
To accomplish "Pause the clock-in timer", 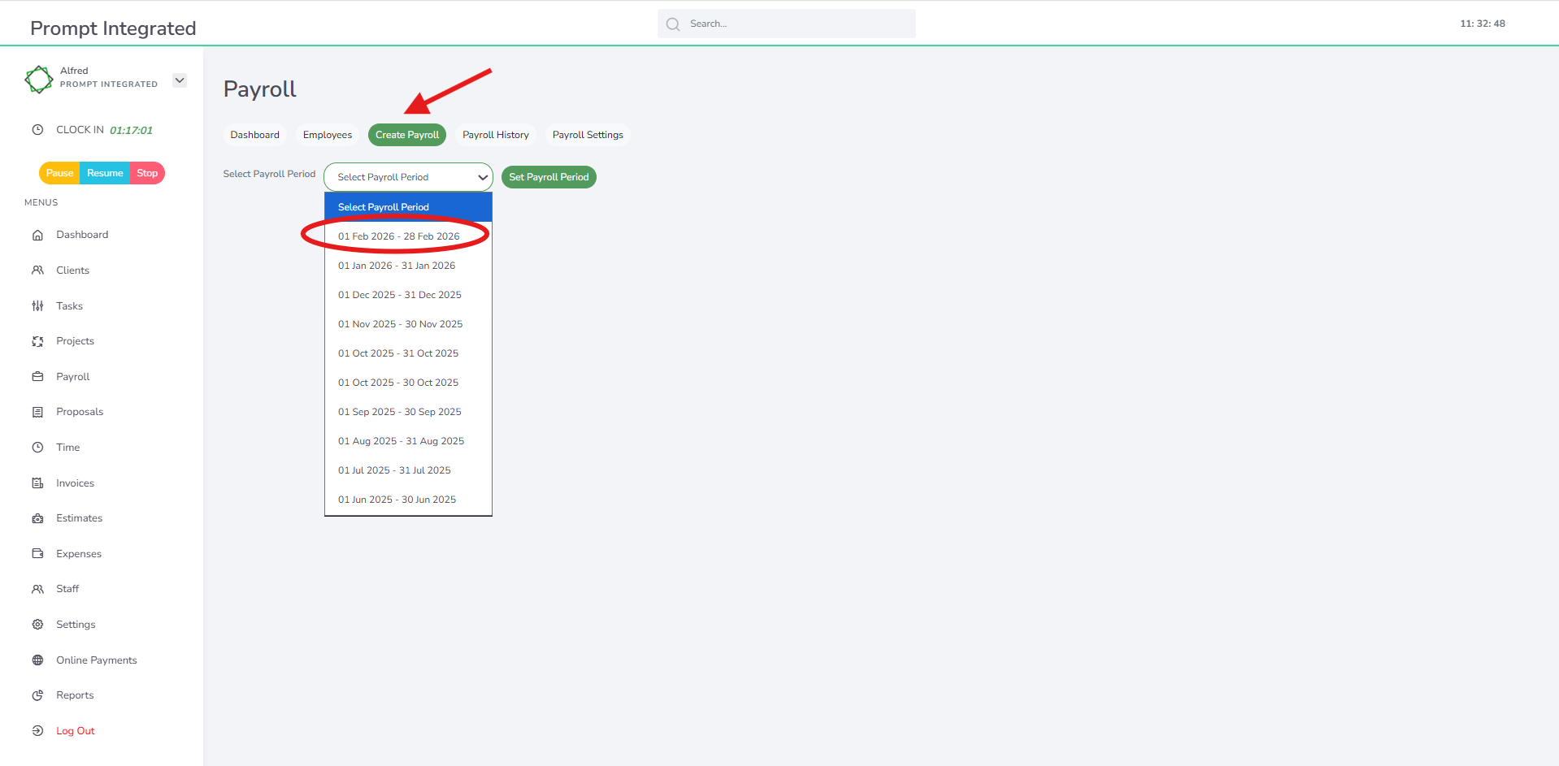I will (59, 173).
